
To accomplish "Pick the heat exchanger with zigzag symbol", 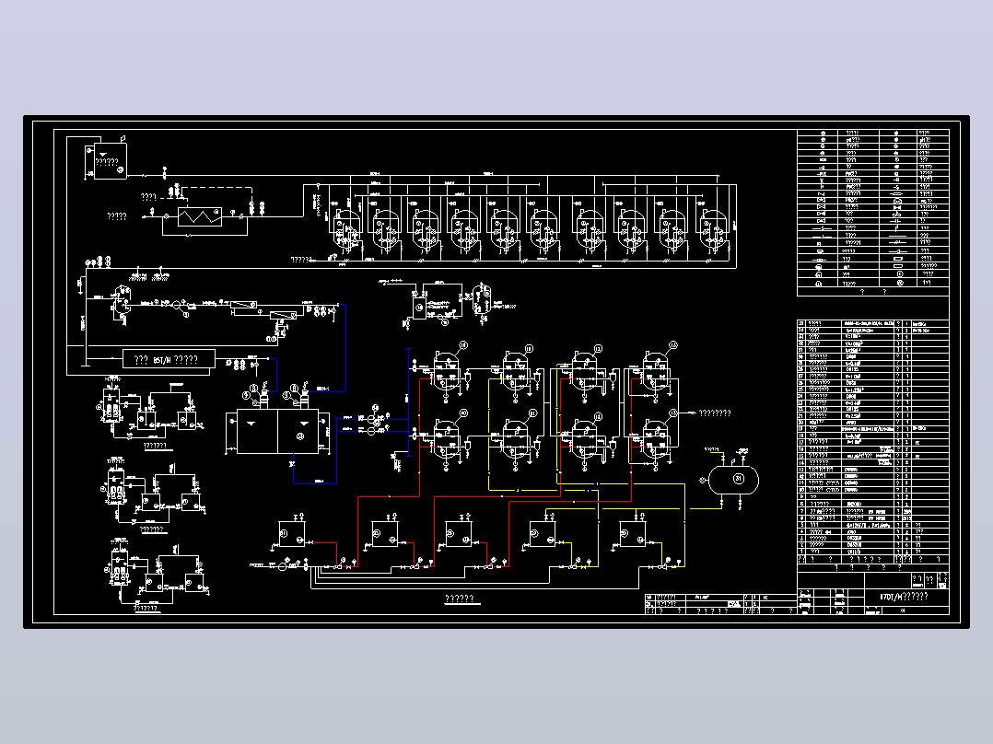I will (x=200, y=216).
